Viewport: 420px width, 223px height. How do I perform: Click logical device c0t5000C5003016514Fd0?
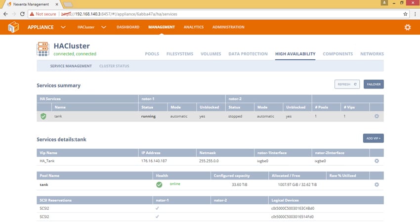coord(292,217)
